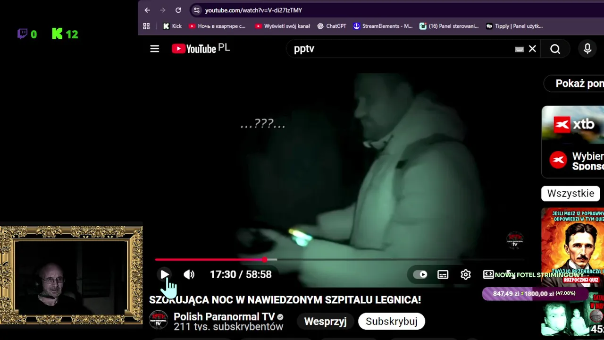Viewport: 604px width, 340px height.
Task: Open Polish Paranormal TV channel avatar
Action: point(158,320)
